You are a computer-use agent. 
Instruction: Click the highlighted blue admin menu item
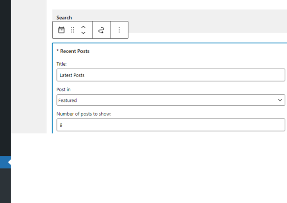click(5, 162)
